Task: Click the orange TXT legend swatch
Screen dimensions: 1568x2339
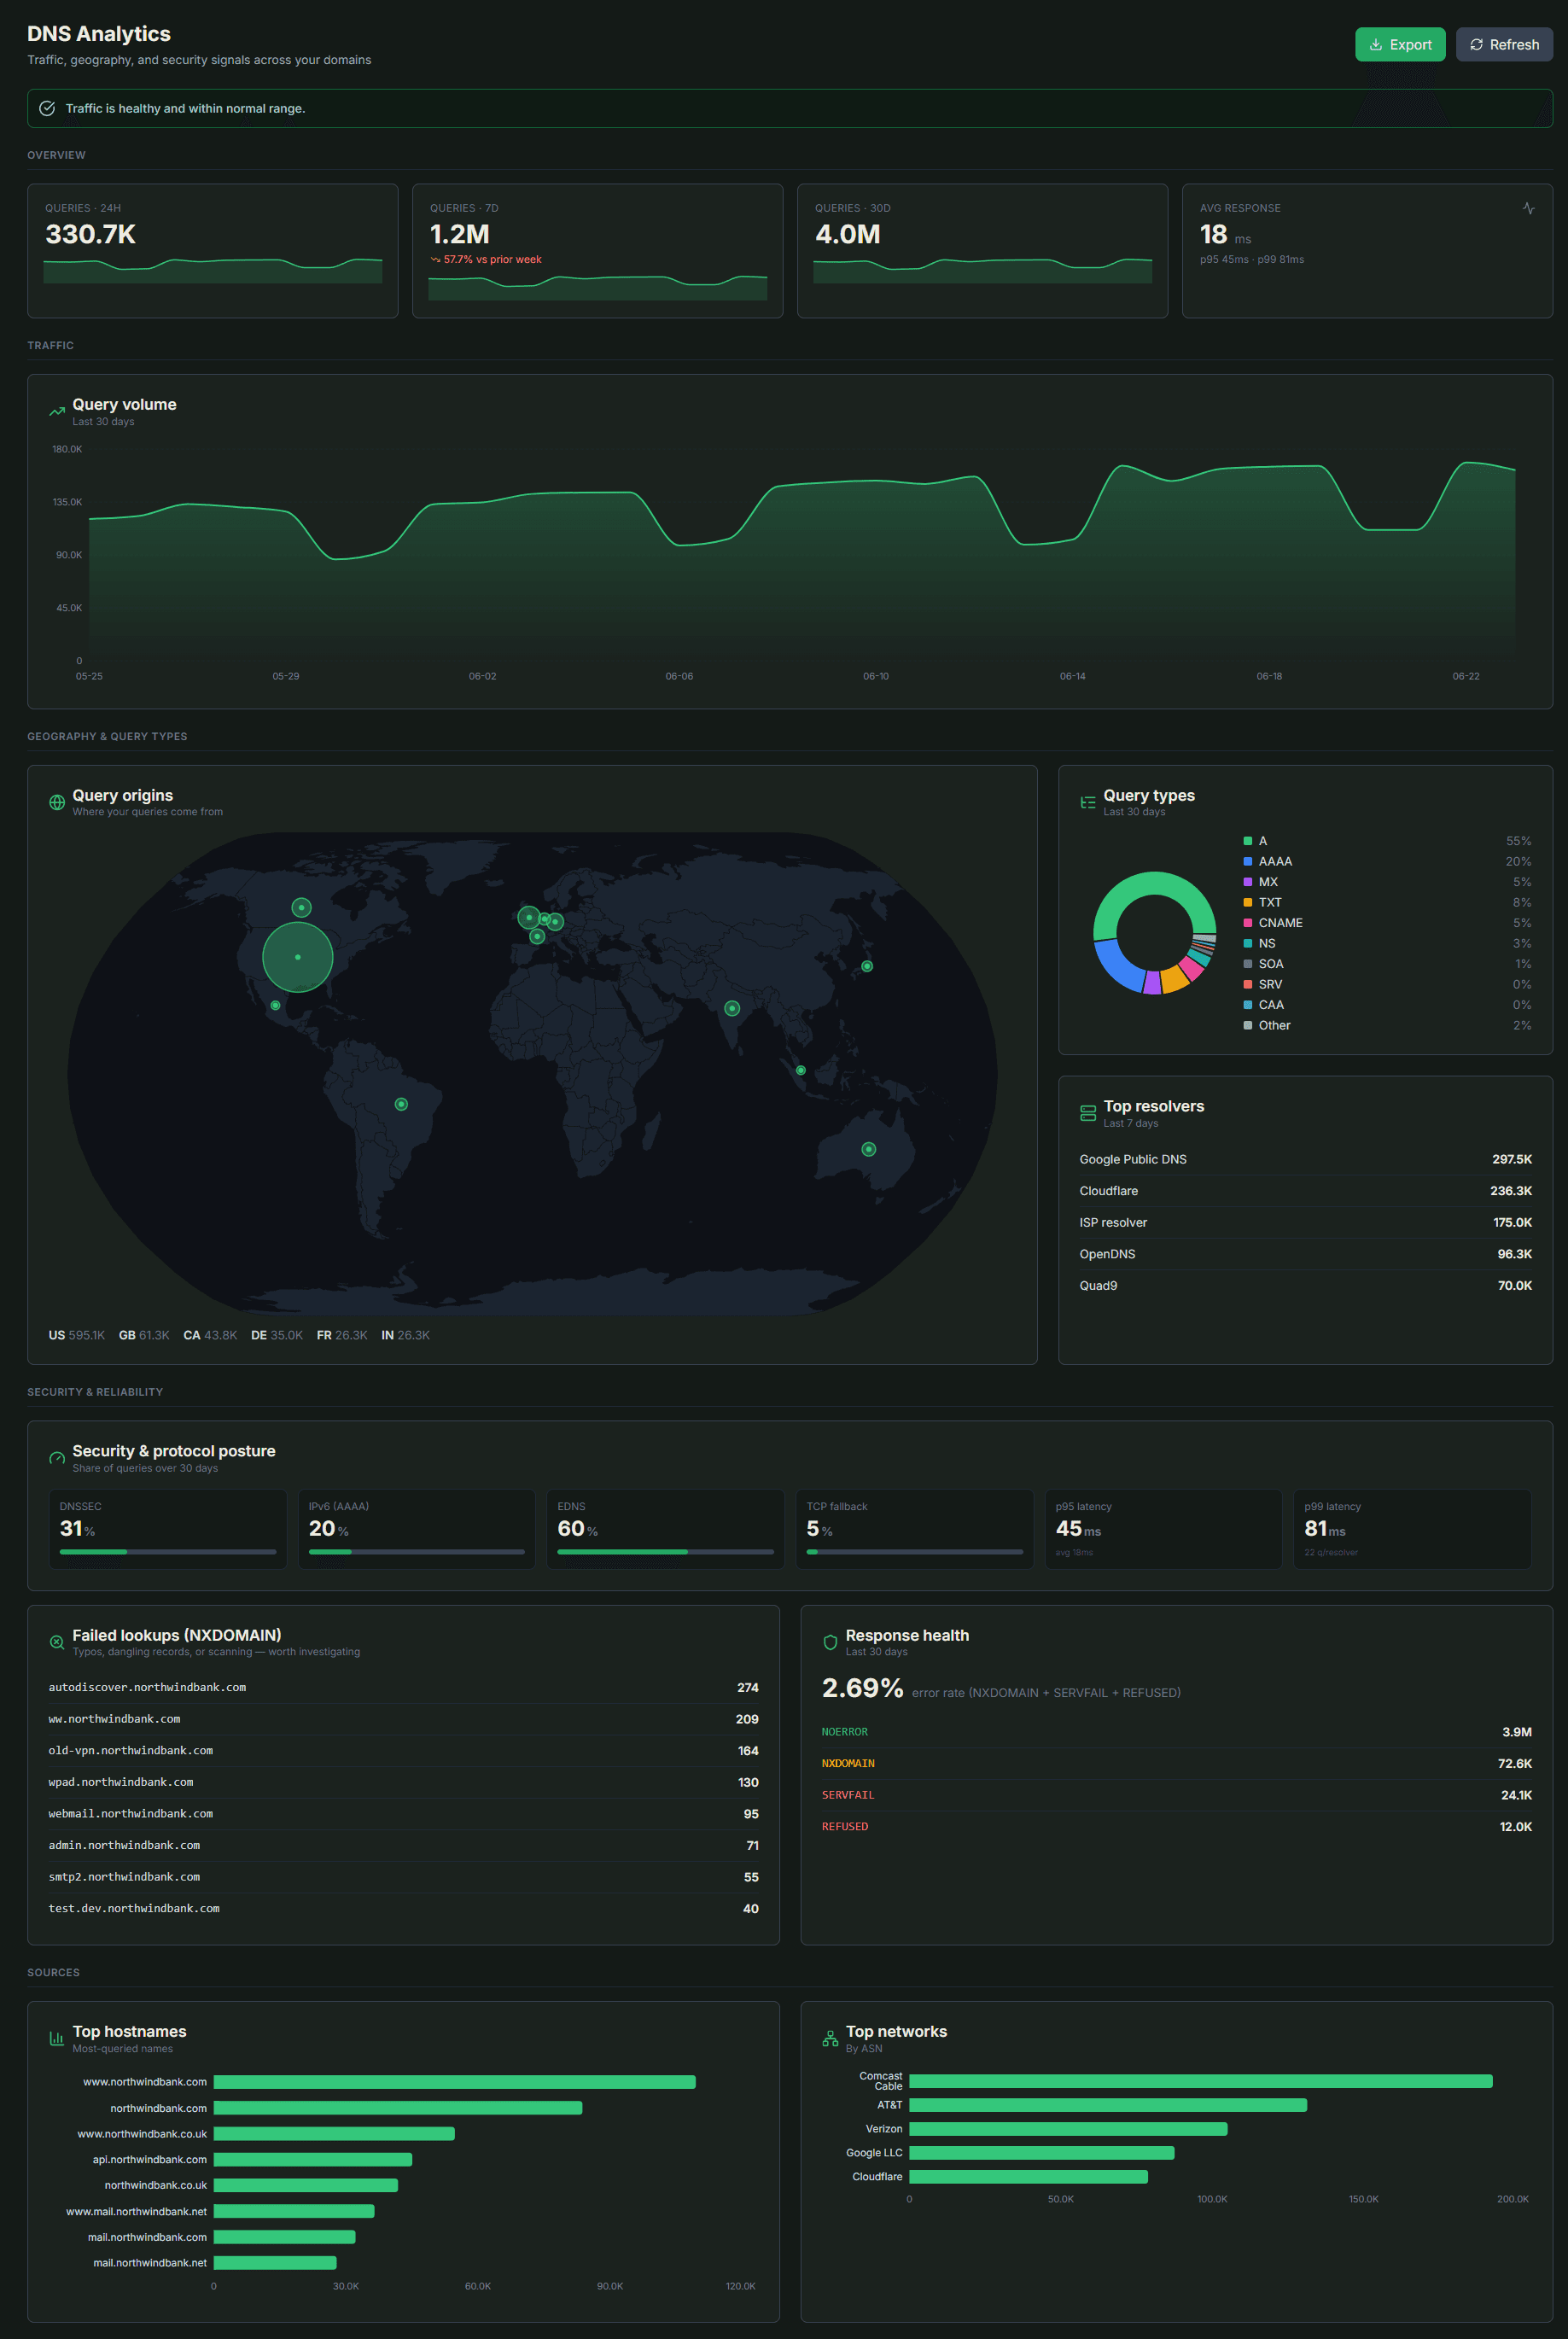Action: click(1247, 902)
